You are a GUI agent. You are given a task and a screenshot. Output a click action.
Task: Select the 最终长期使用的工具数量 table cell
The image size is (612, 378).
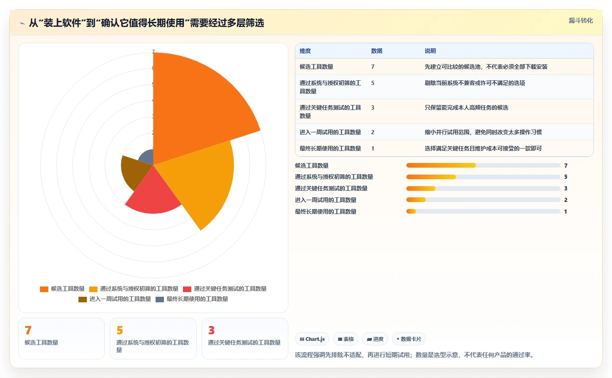click(330, 149)
